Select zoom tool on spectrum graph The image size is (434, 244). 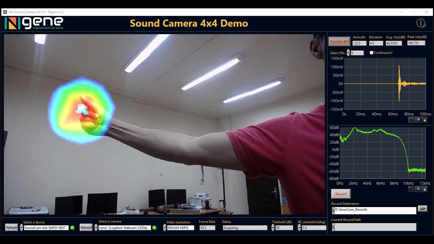418,189
